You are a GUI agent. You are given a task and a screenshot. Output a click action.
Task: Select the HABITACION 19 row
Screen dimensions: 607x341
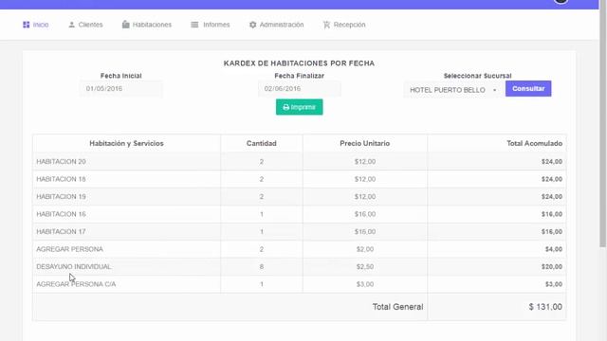click(x=300, y=196)
